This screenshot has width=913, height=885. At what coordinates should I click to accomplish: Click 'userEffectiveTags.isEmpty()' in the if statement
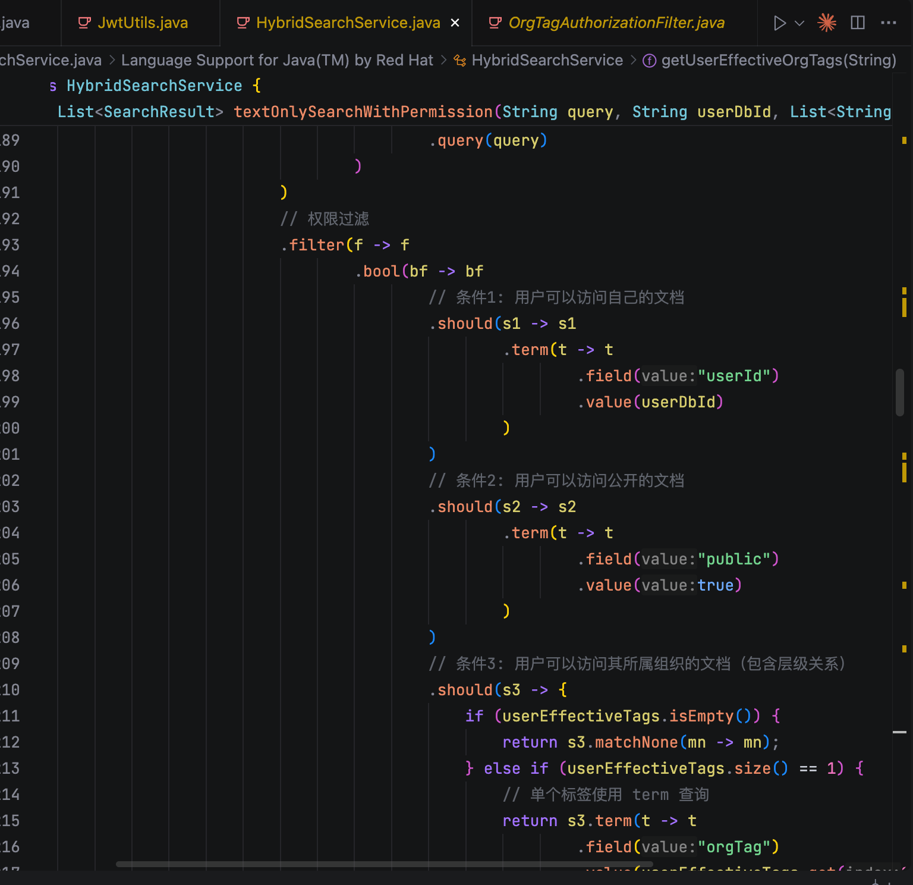(628, 716)
